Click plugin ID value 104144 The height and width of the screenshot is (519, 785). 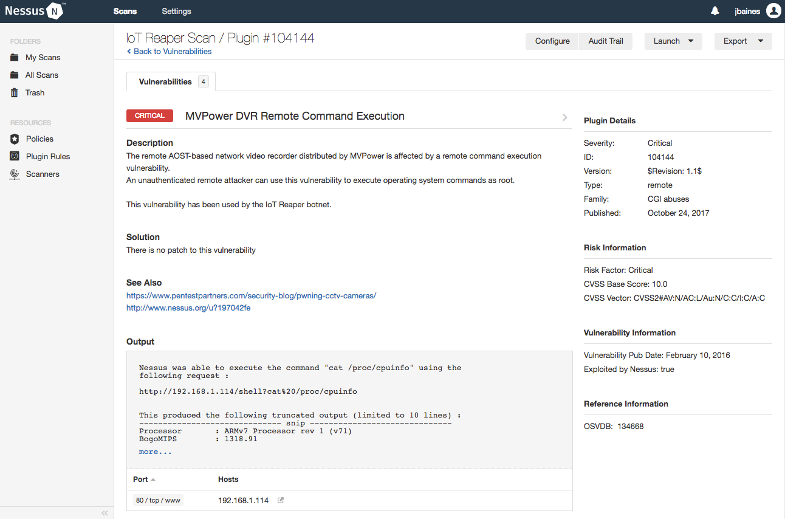(x=660, y=157)
